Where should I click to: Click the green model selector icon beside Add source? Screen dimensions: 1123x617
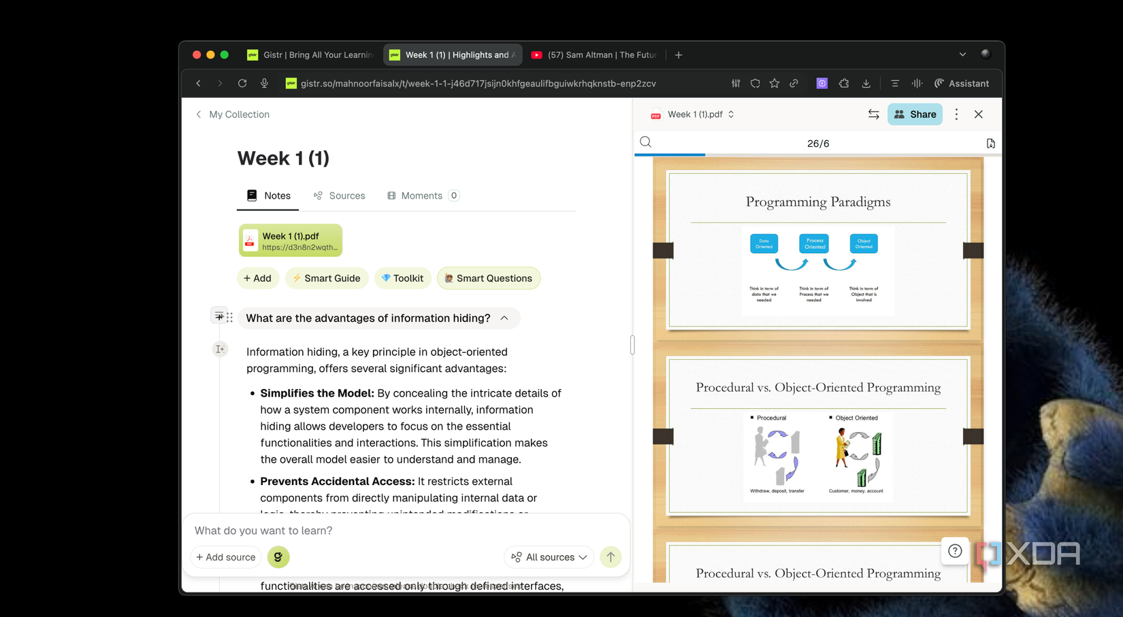[278, 557]
